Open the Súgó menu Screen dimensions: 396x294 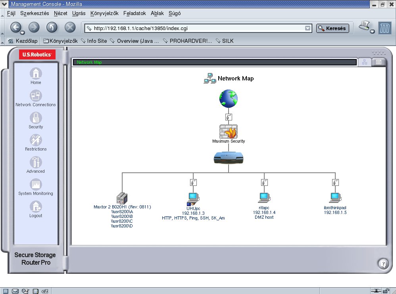(x=175, y=13)
